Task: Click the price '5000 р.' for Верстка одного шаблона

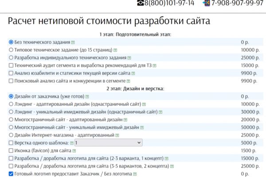Action: (x=249, y=143)
